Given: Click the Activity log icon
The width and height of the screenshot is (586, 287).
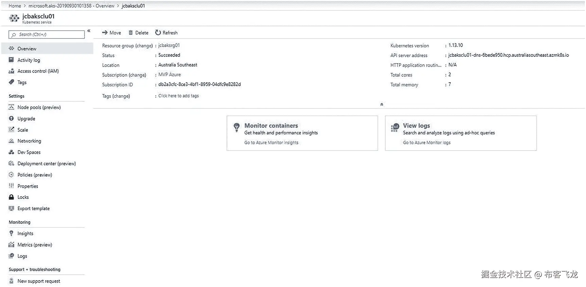Looking at the screenshot, I should [11, 60].
